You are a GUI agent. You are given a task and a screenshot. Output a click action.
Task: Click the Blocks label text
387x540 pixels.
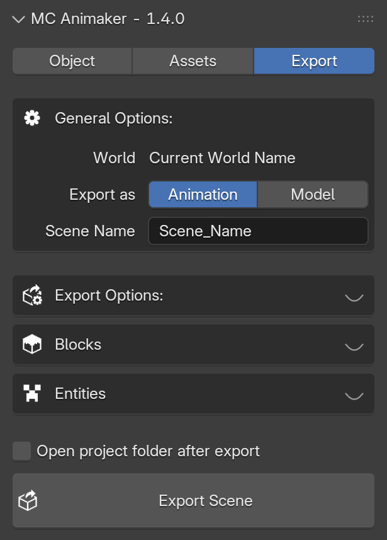[x=78, y=345]
